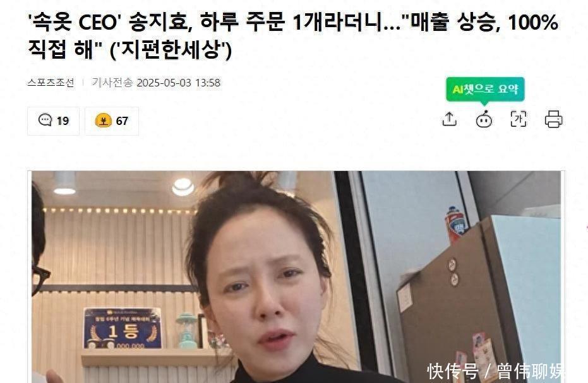Viewport: 588px width, 383px height.
Task: Open the 스포츠조선 source link
Action: click(x=51, y=83)
